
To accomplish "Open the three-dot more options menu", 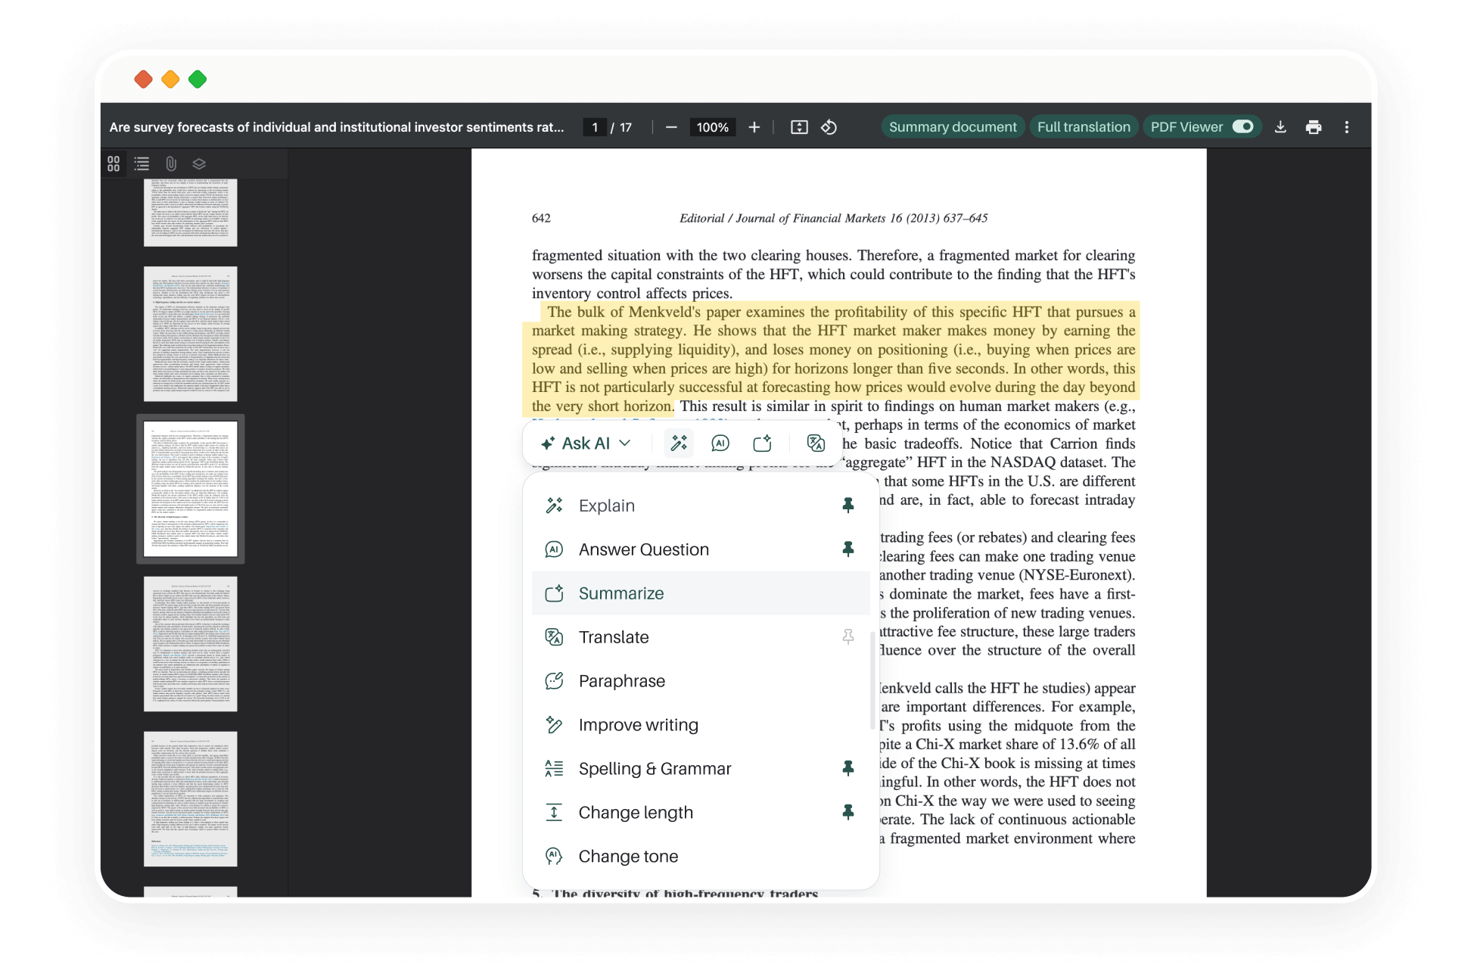I will point(1347,127).
